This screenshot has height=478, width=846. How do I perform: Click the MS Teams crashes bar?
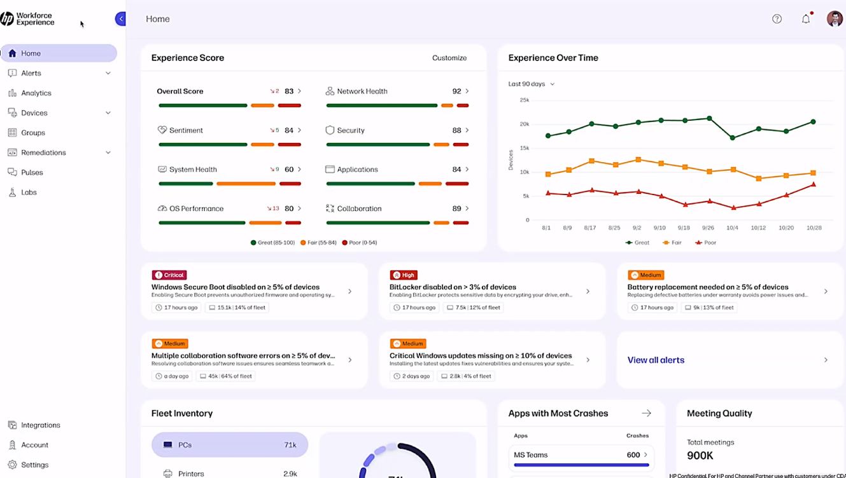point(581,465)
